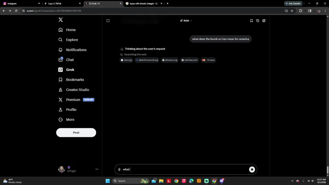The image size is (329, 185).
Task: Click the Ask Gemini button
Action: [x=293, y=4]
